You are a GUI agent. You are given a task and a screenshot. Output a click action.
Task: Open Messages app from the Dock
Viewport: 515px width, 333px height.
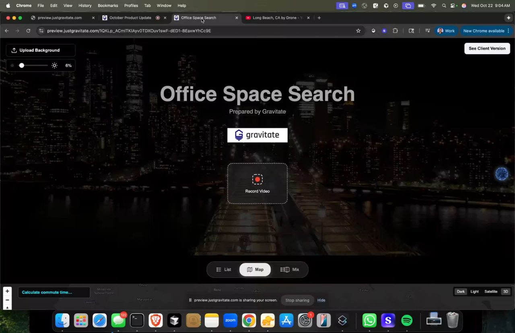(118, 321)
